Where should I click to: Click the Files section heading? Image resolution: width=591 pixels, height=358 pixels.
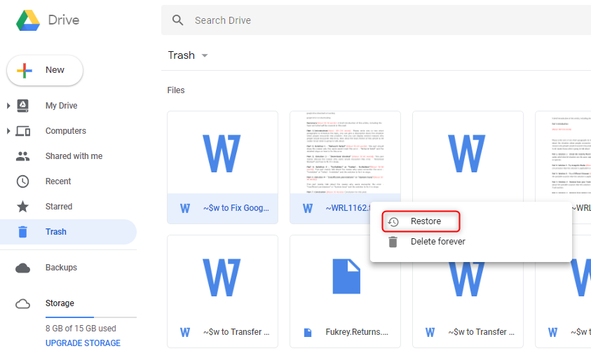(176, 90)
